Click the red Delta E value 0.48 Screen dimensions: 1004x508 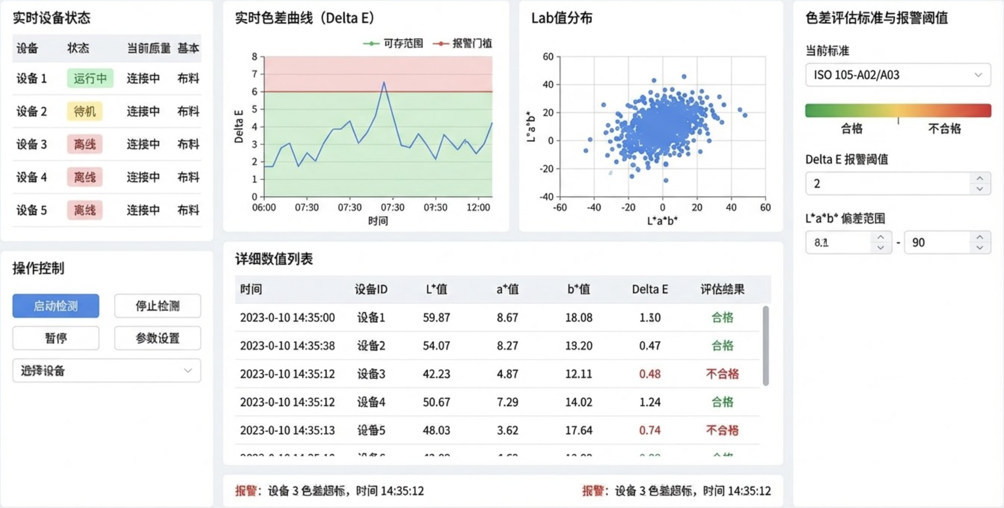pos(650,374)
